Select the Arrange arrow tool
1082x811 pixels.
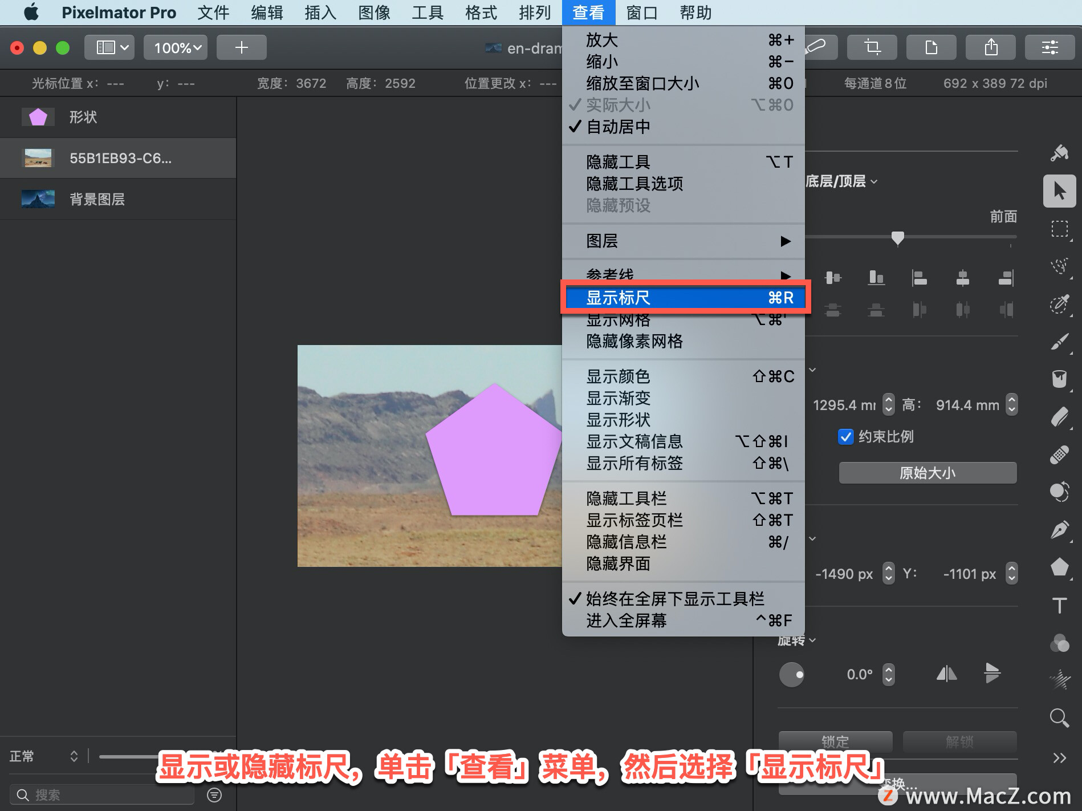pos(1059,190)
